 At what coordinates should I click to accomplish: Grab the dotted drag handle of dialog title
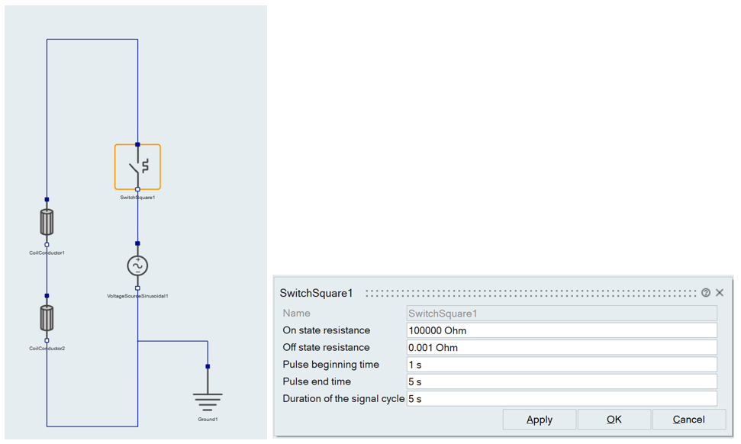pyautogui.click(x=530, y=293)
